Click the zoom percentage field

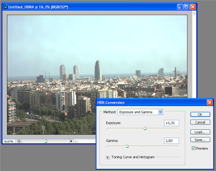click(9, 141)
